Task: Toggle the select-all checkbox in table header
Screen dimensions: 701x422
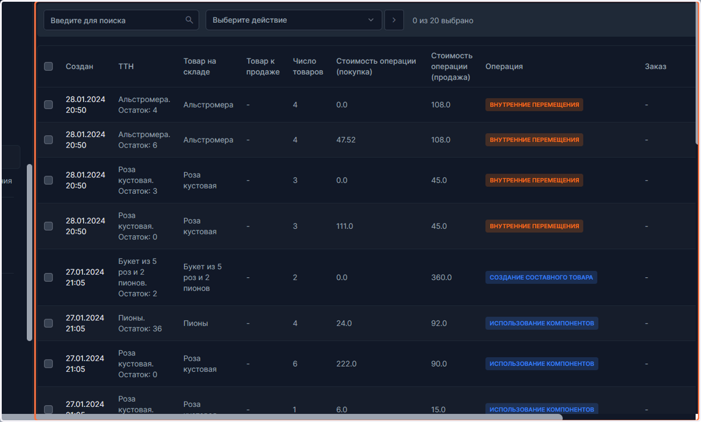Action: click(48, 67)
